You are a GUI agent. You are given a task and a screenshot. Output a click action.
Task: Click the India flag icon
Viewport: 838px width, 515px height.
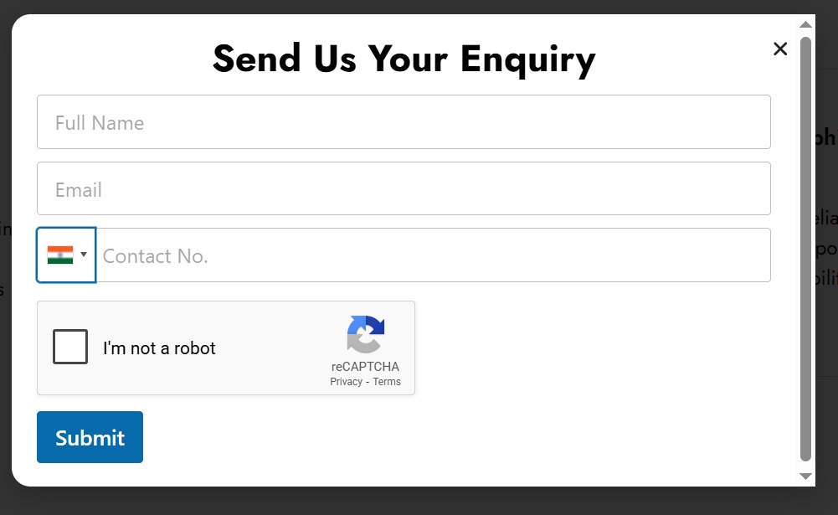[60, 255]
